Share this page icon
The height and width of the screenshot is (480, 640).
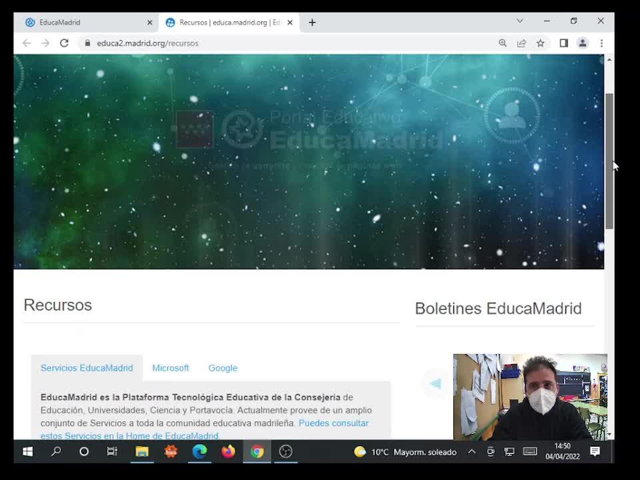(521, 43)
